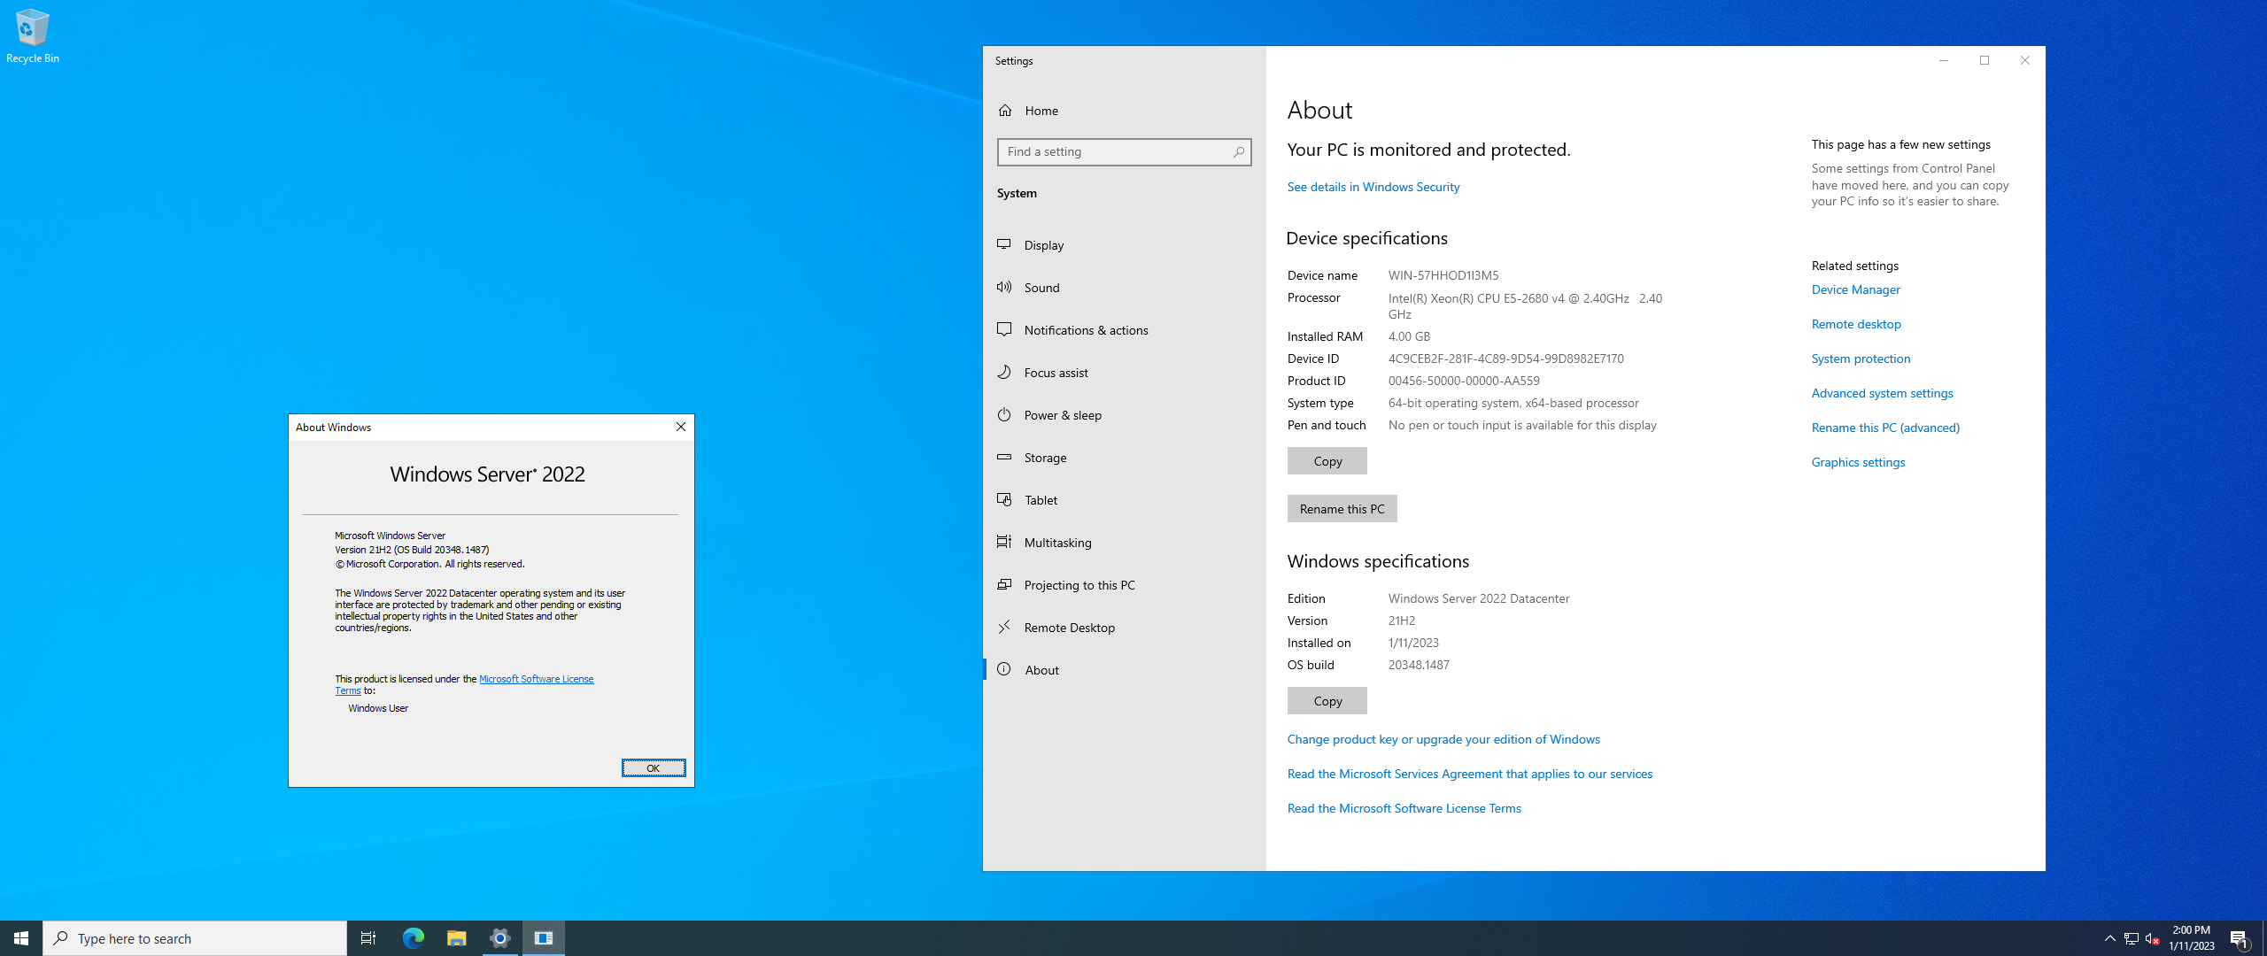
Task: Select the About info icon
Action: pos(1004,669)
